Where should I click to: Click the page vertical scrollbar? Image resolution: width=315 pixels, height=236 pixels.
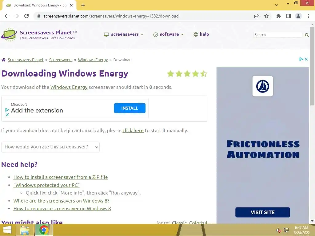(x=313, y=66)
